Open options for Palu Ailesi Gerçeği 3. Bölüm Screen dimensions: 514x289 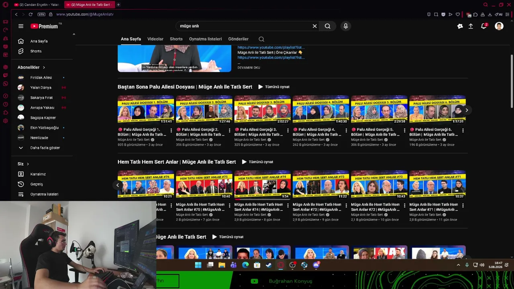[x=288, y=130]
